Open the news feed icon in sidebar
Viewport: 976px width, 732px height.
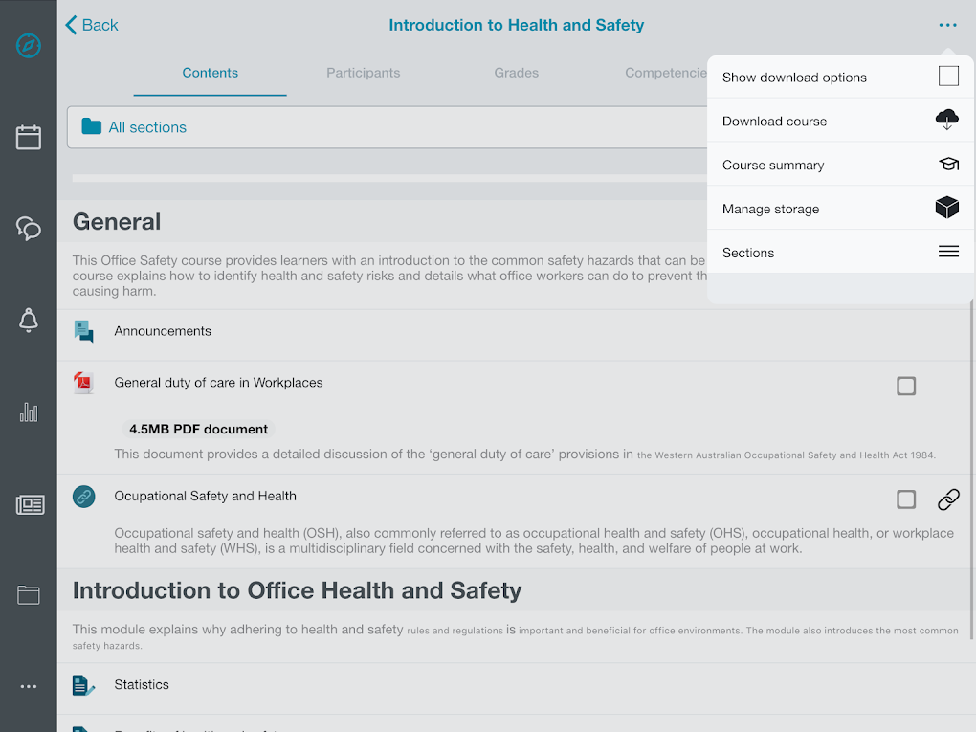point(28,504)
